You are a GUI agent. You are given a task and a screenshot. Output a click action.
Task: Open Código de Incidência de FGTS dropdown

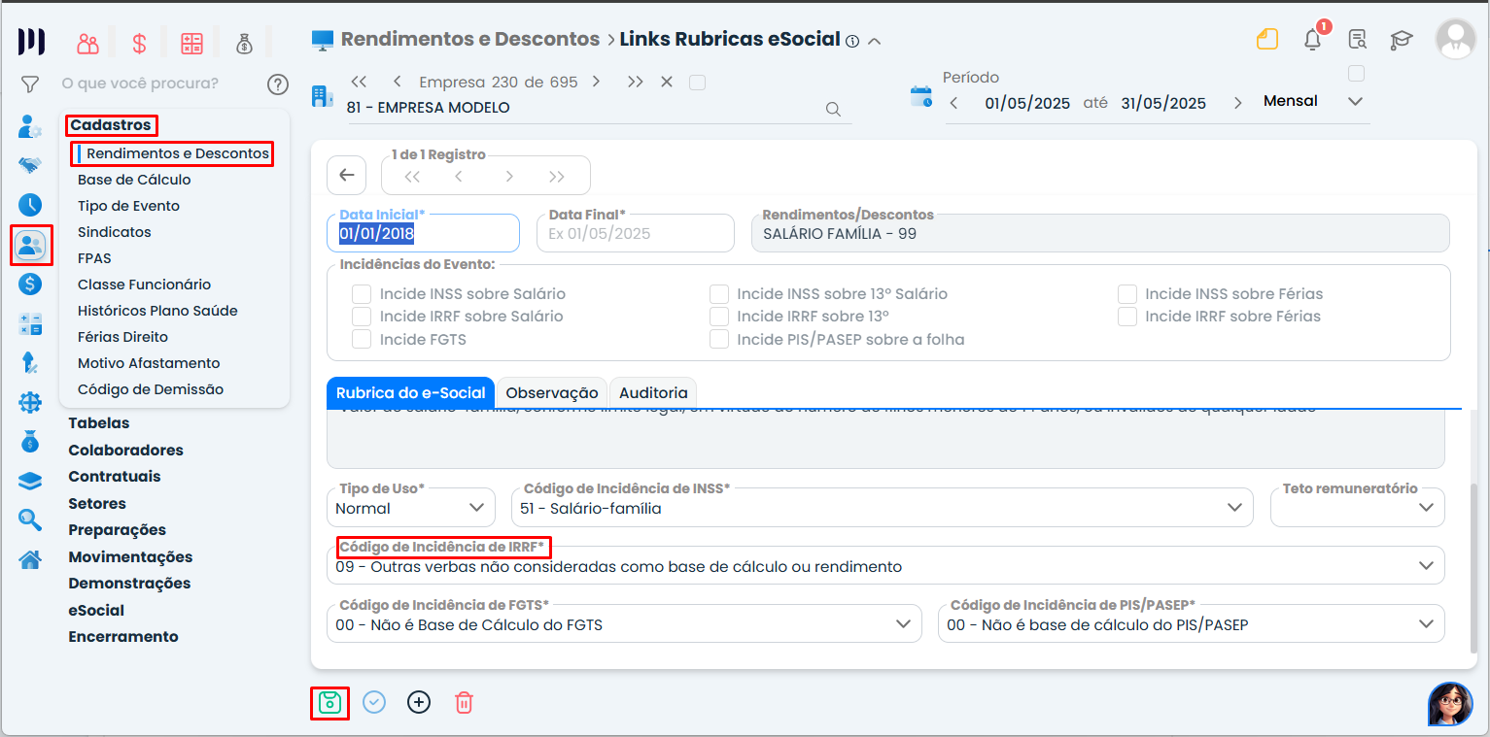coord(624,624)
